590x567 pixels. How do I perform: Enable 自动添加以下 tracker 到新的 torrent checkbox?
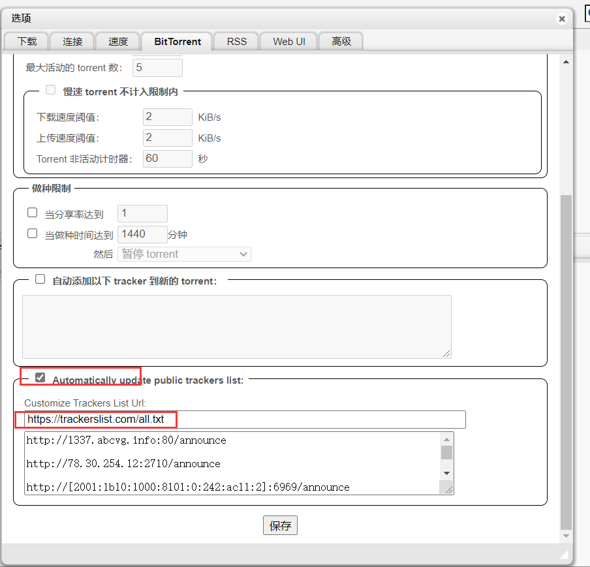[40, 279]
